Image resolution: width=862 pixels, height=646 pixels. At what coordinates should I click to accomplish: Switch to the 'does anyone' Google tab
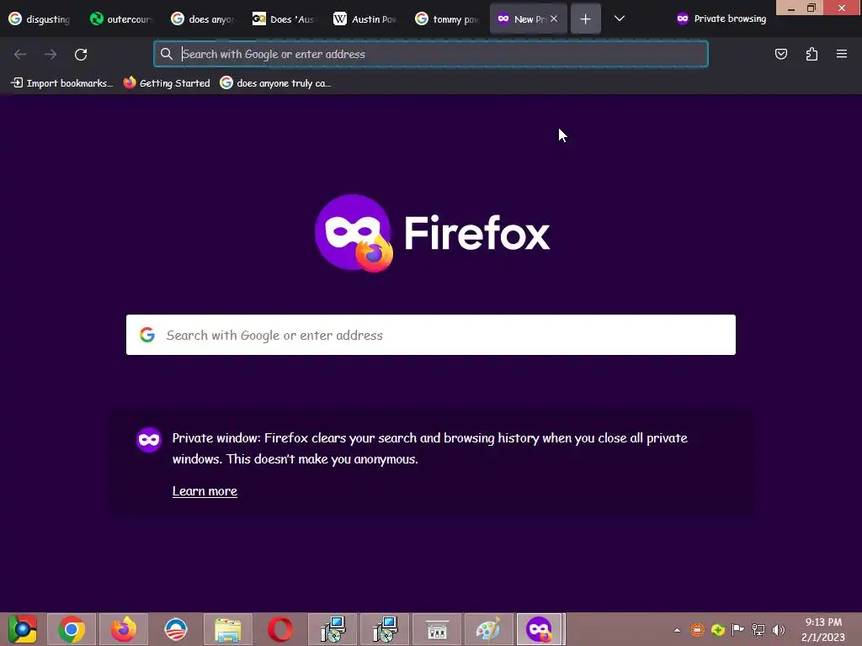[202, 19]
